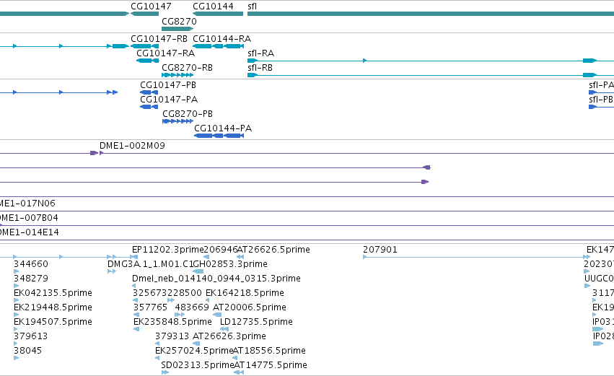This screenshot has width=614, height=376.
Task: Select EST EK257024.5prime label
Action: [194, 351]
